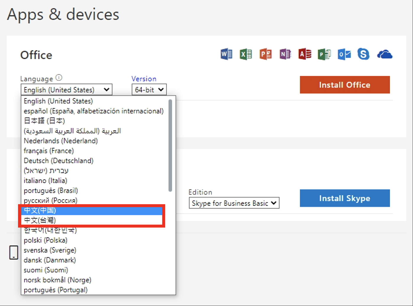413x306 pixels.
Task: Open the 64-bit Version dropdown
Action: (x=149, y=89)
